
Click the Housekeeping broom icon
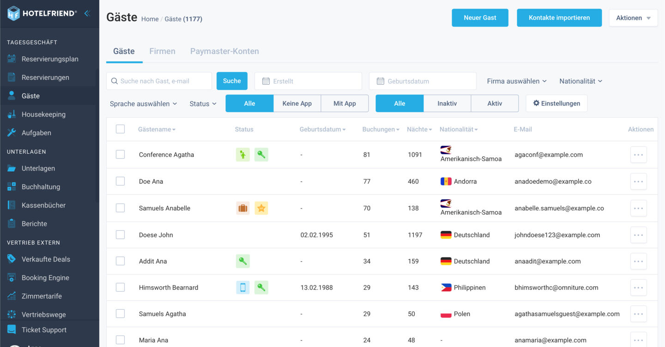(x=12, y=114)
